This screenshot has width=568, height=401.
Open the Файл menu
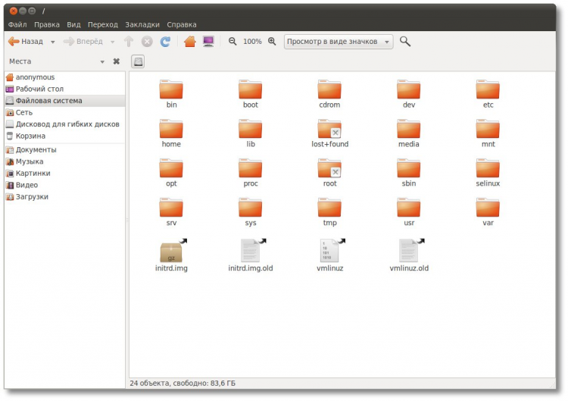click(17, 25)
